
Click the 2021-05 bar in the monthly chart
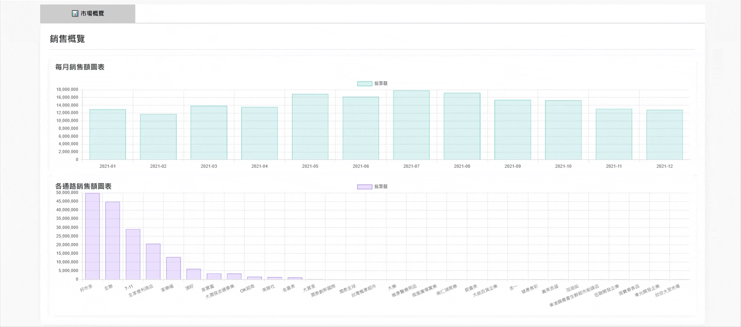[310, 127]
